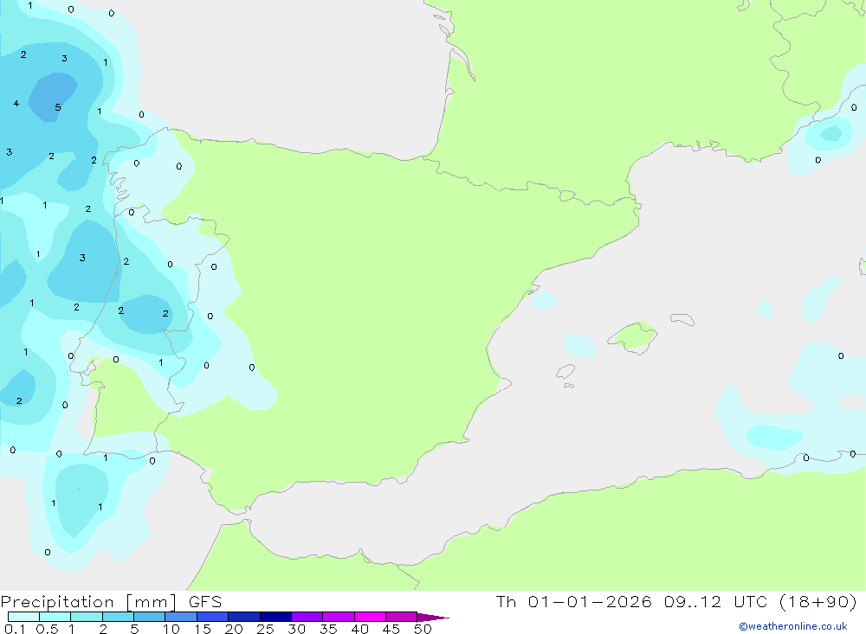
Task: Click the "30" legend label
Action: [x=297, y=629]
